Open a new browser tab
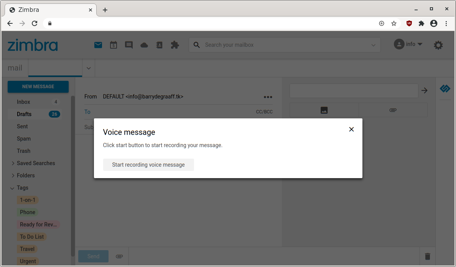 (x=105, y=10)
